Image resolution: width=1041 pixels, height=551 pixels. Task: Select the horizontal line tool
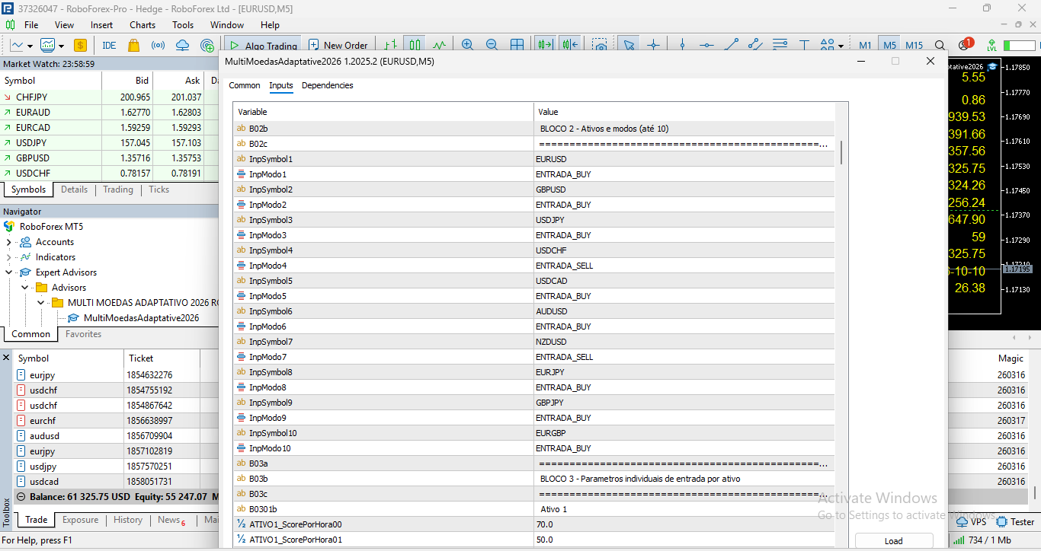pyautogui.click(x=706, y=46)
